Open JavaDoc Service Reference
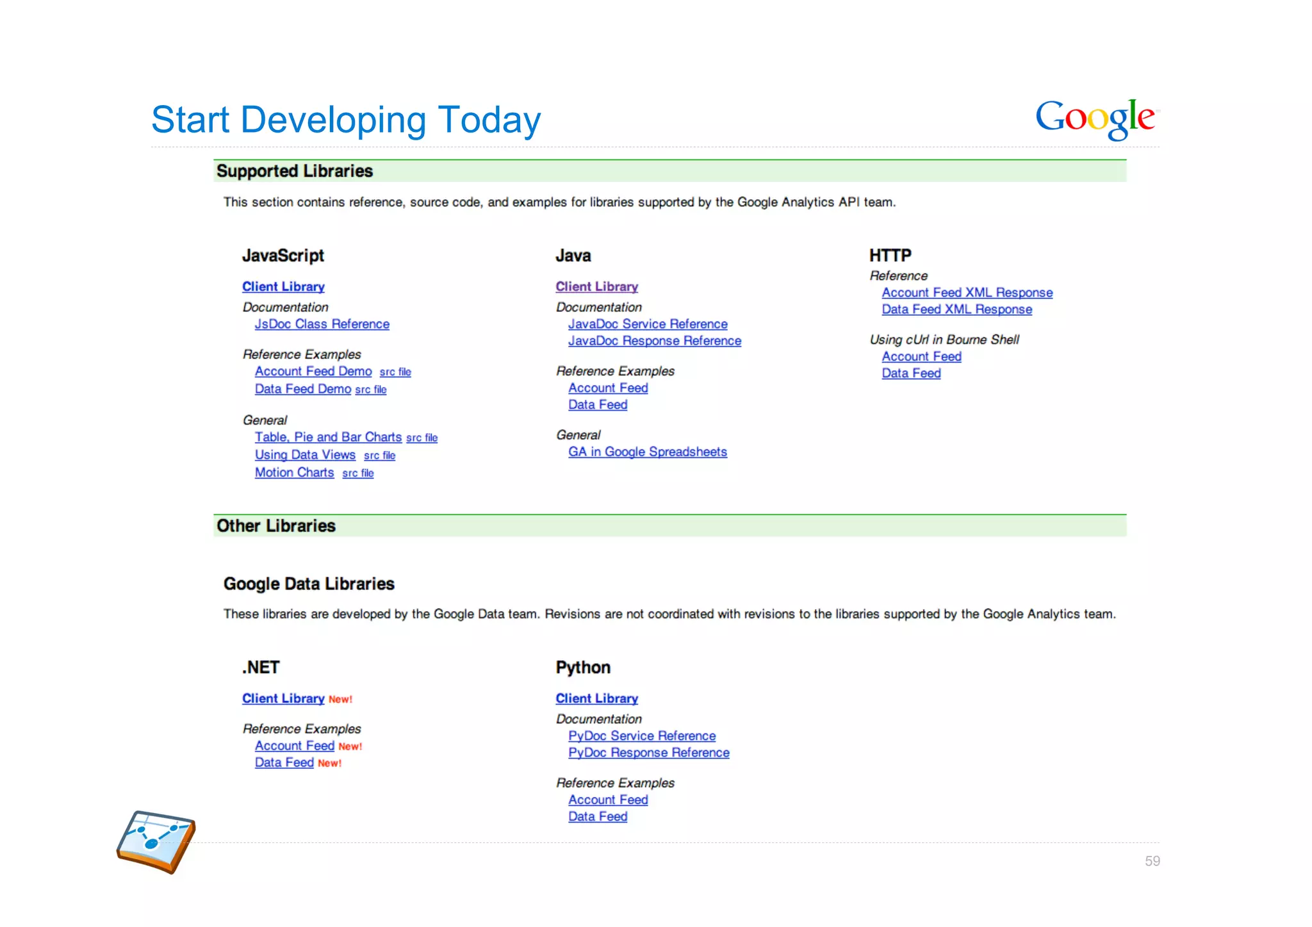Viewport: 1312px width, 927px height. click(648, 324)
